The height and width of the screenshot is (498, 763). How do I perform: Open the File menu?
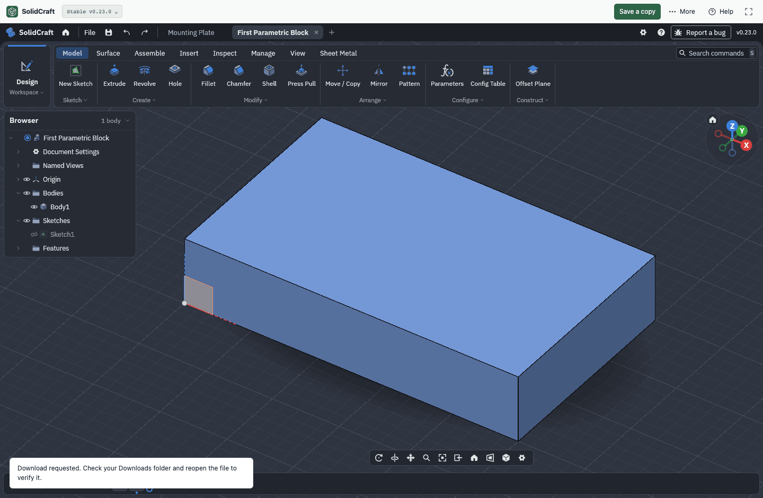coord(90,32)
